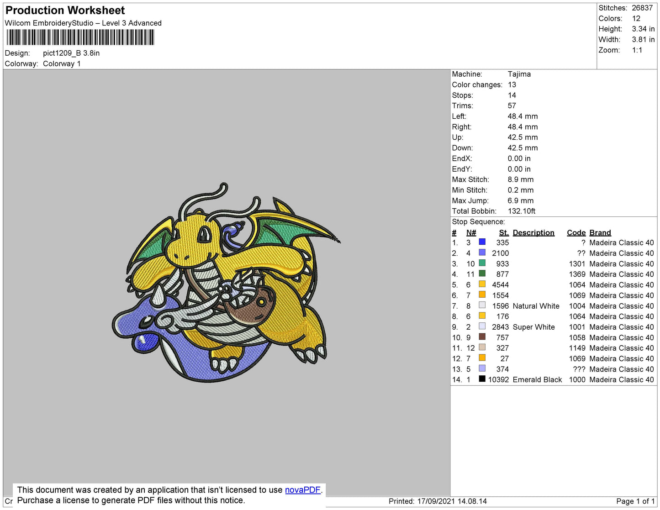Click the Production Worksheet title
660x510 pixels.
click(65, 11)
